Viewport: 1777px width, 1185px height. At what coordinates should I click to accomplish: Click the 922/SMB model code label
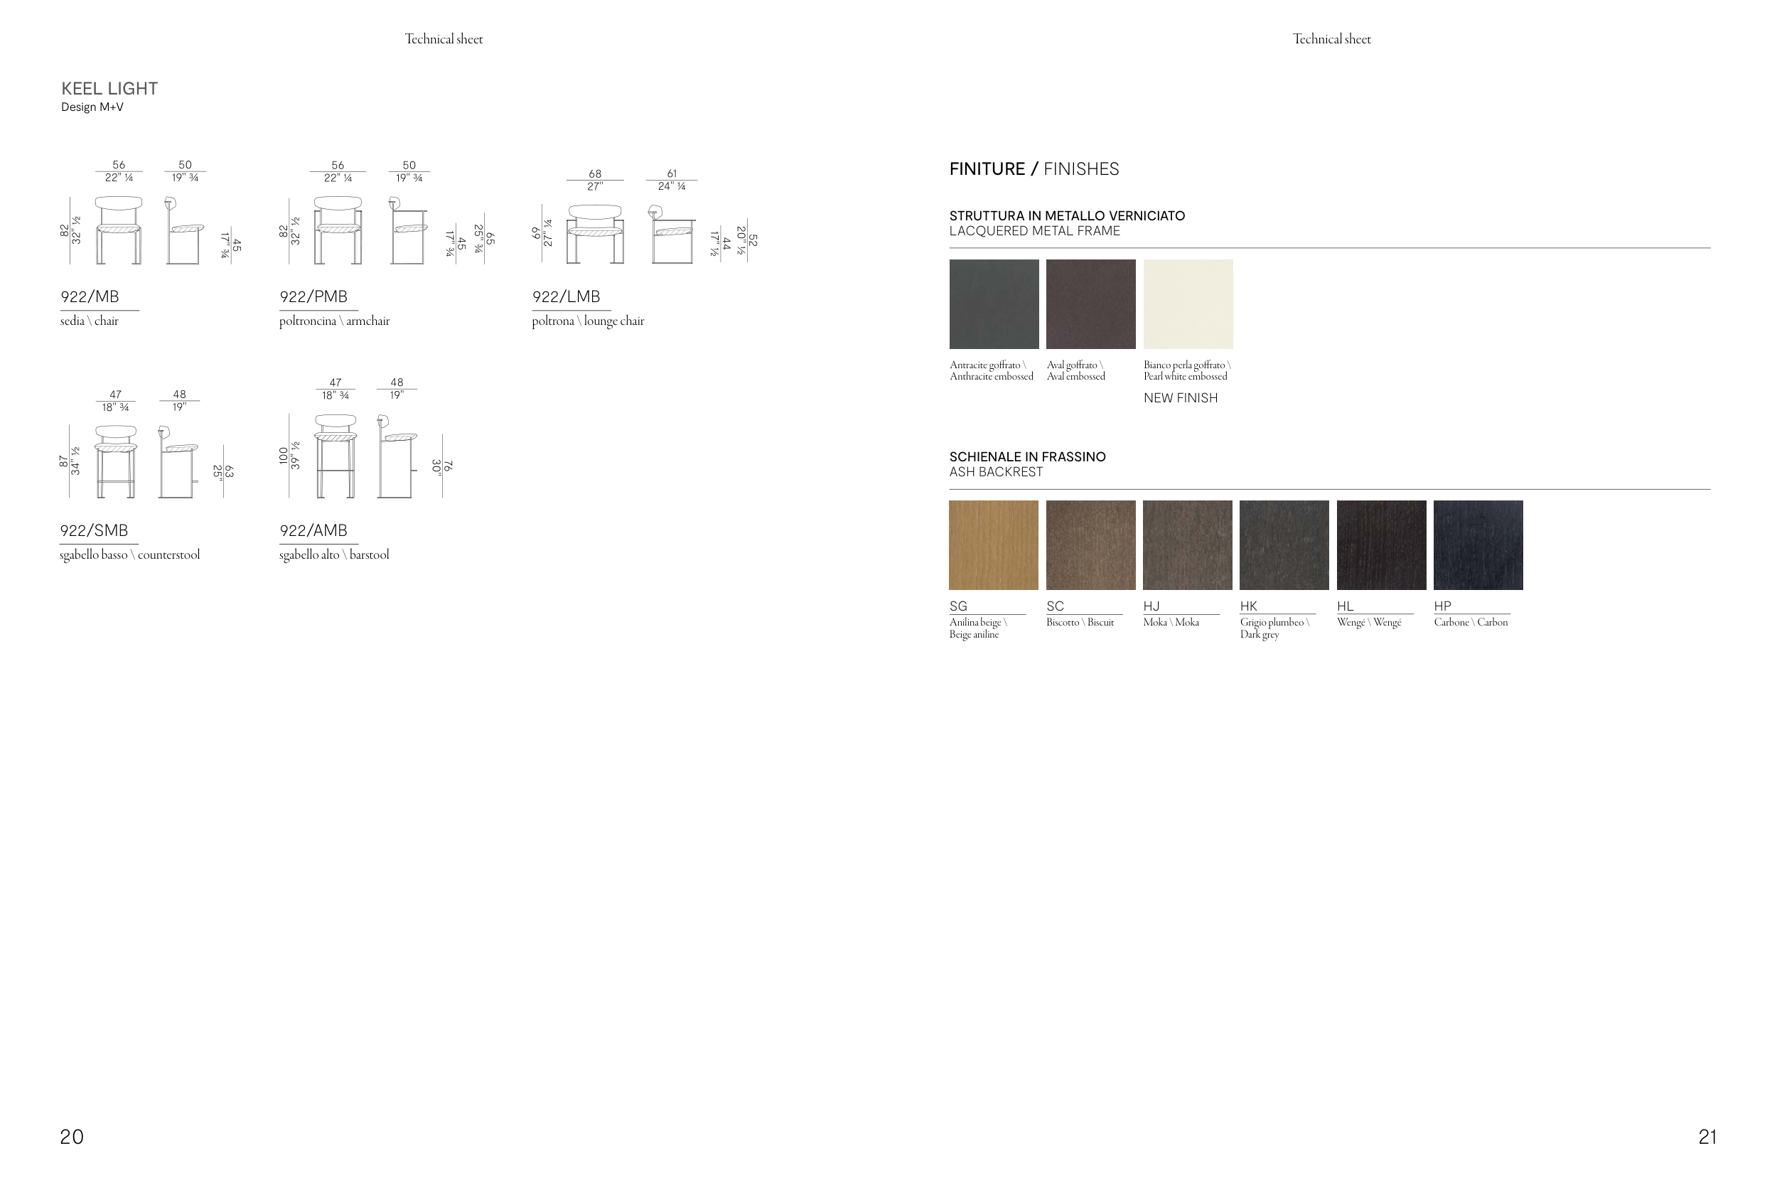pyautogui.click(x=94, y=530)
